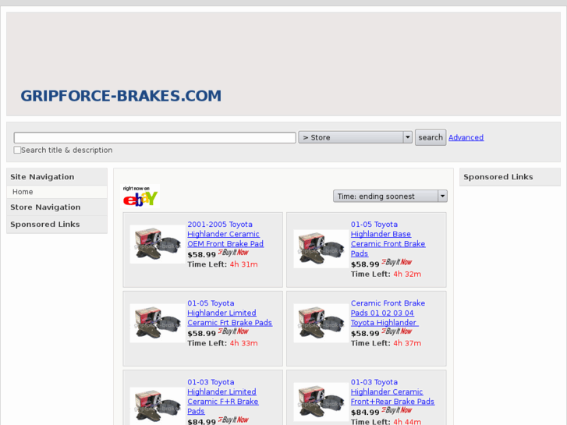567x425 pixels.
Task: Click brake pad thumbnail for Highlander Base listing
Action: [321, 249]
